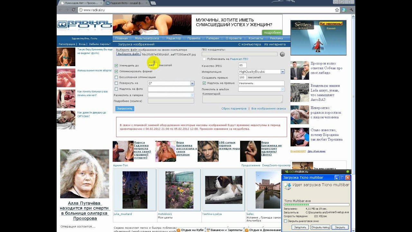Click the Ticno Multibar download progress bar
412x232 pixels.
pos(316,205)
